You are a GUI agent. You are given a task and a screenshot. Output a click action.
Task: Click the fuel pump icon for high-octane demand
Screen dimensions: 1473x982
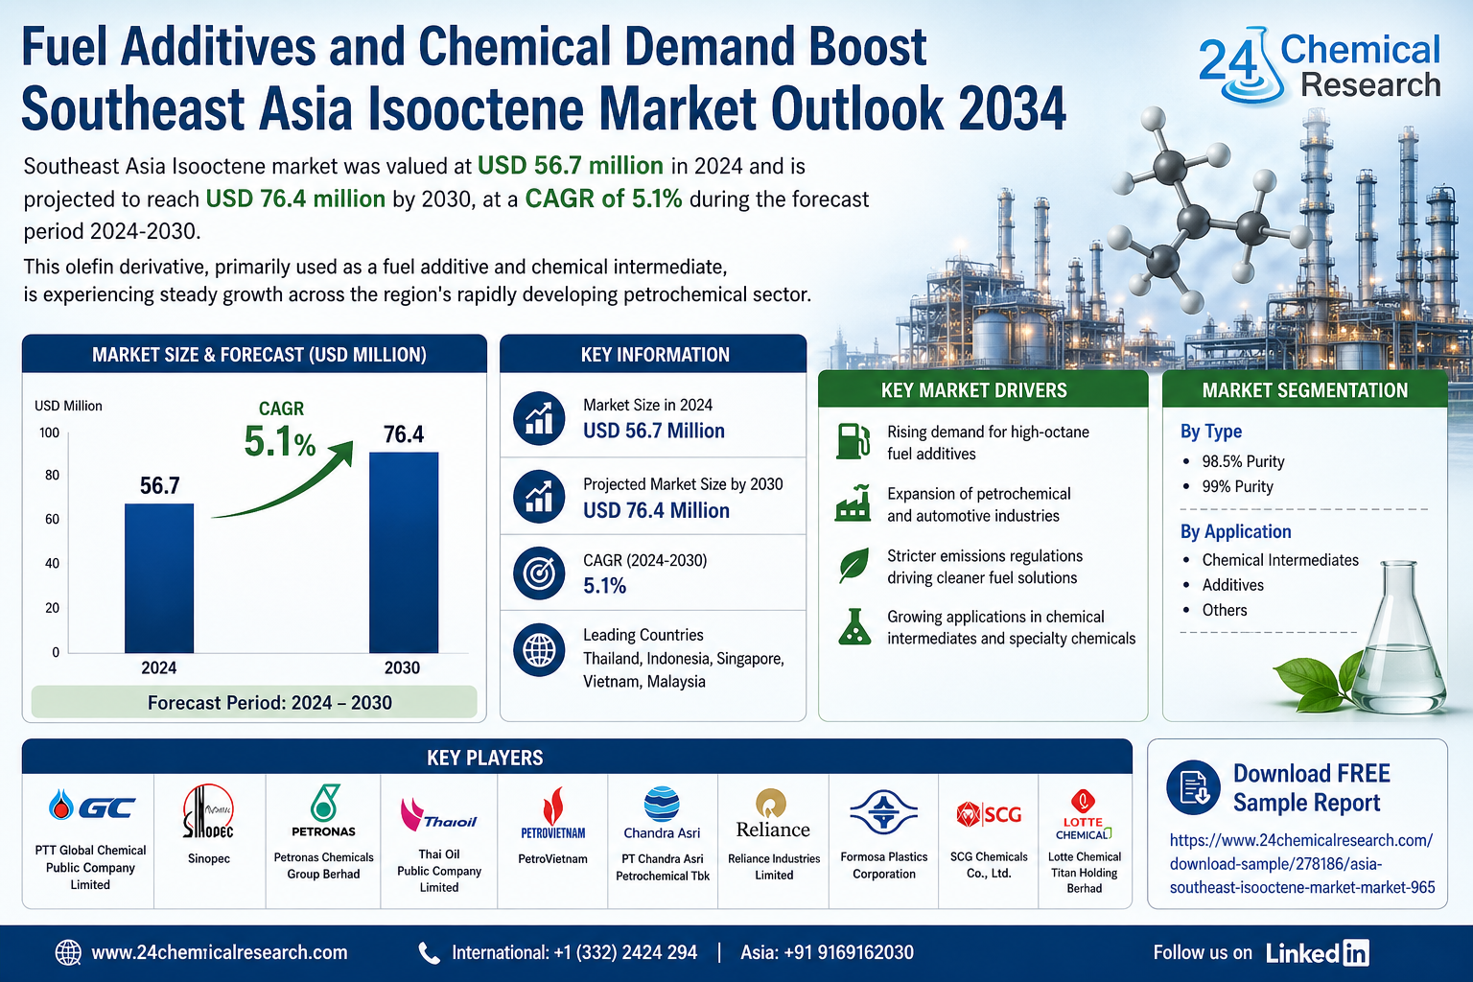click(x=853, y=441)
